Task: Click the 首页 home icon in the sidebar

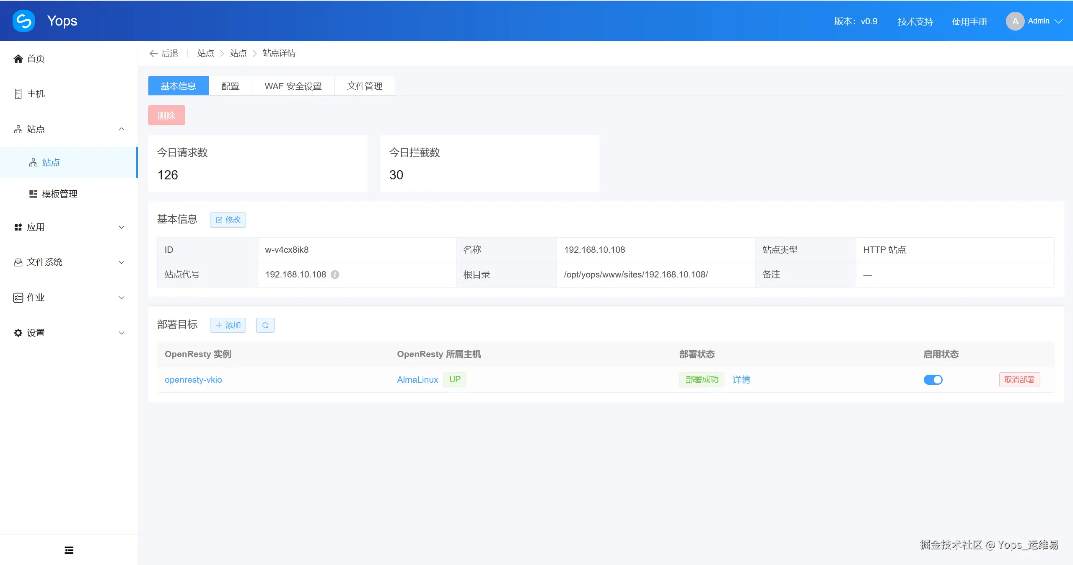Action: [18, 59]
